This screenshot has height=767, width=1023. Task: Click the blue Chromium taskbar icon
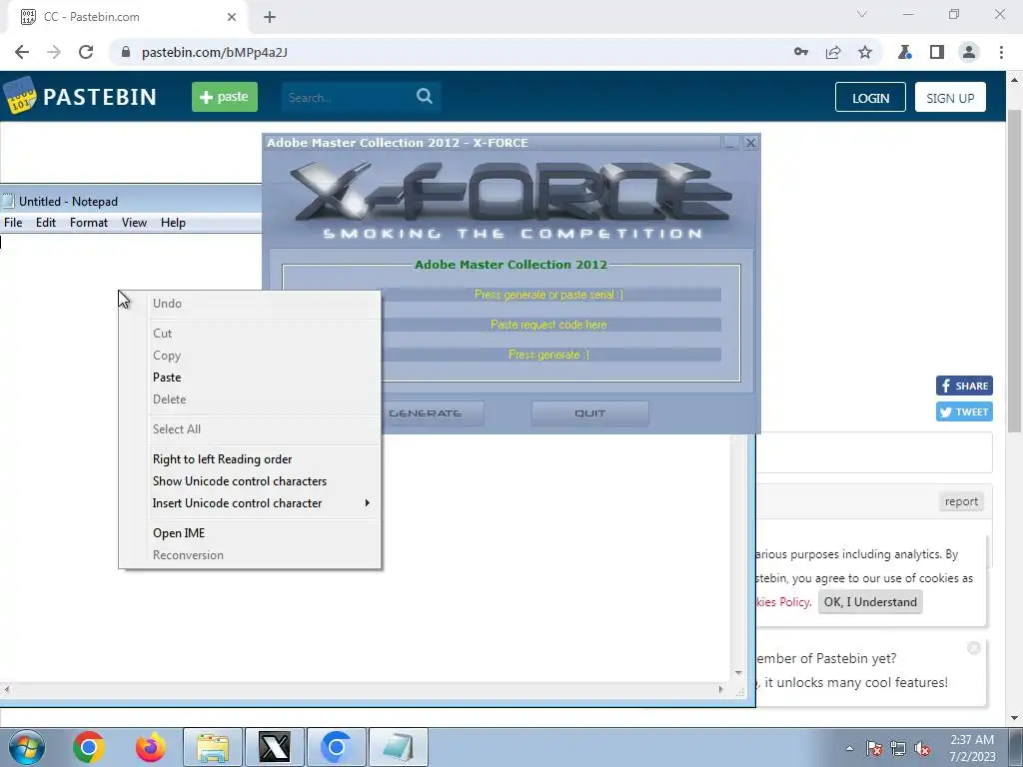(x=337, y=747)
